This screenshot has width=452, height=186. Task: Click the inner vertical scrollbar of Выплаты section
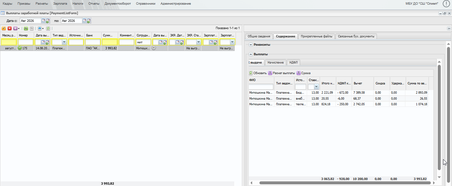(x=439, y=117)
